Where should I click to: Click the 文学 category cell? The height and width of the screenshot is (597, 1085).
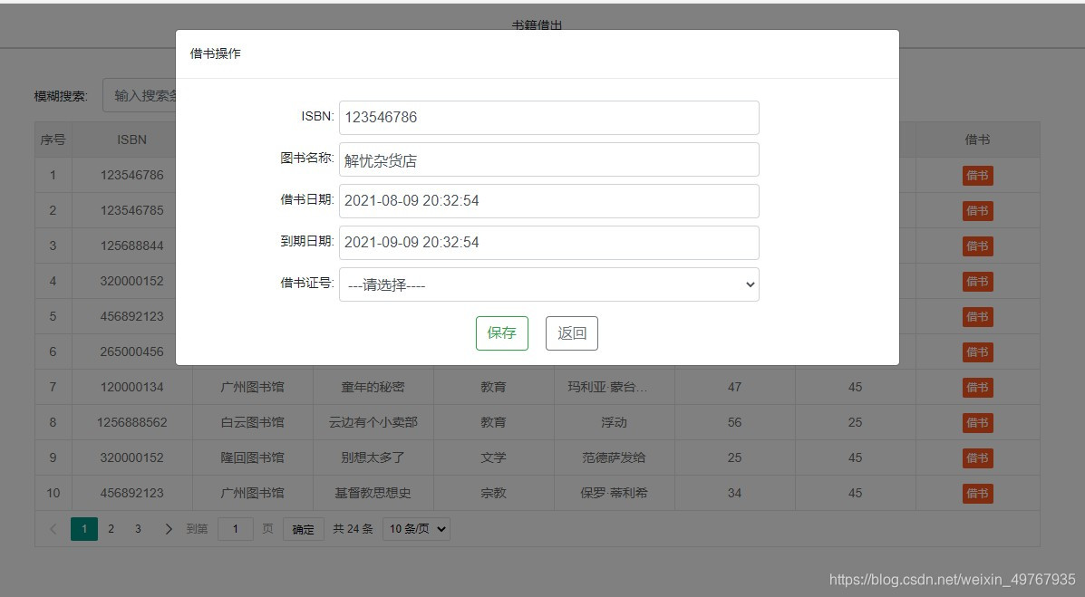493,458
